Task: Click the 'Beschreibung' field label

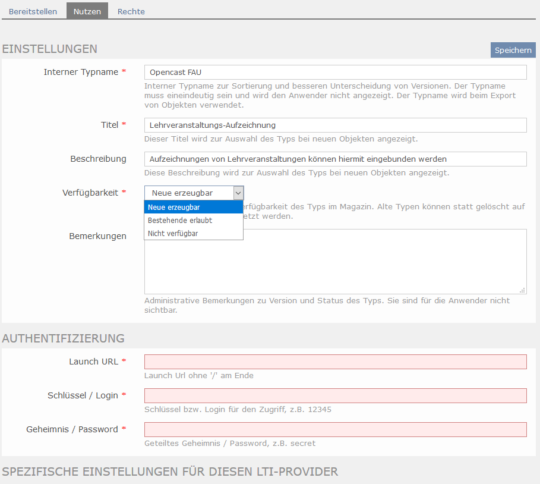Action: pyautogui.click(x=98, y=159)
